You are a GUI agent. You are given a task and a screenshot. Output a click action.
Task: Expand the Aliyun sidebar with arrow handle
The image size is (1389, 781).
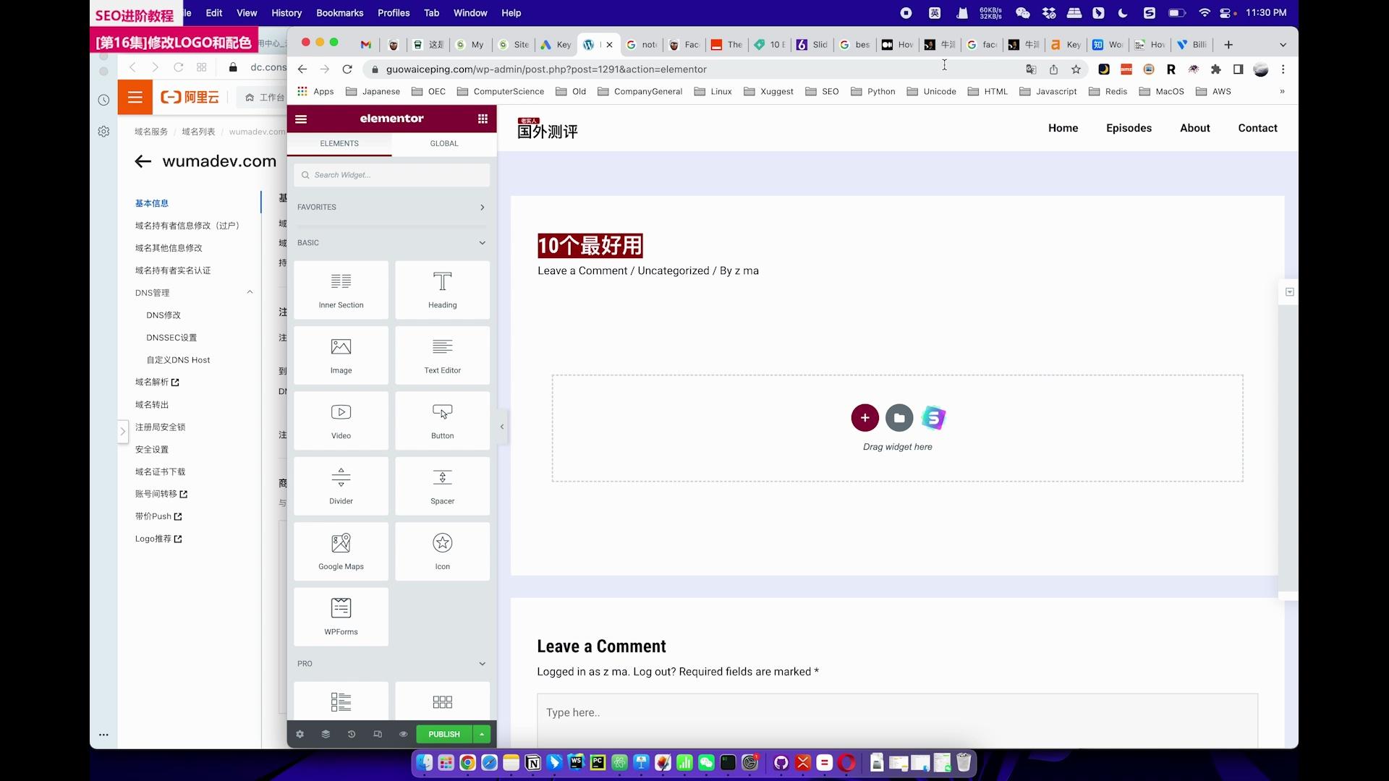(123, 432)
